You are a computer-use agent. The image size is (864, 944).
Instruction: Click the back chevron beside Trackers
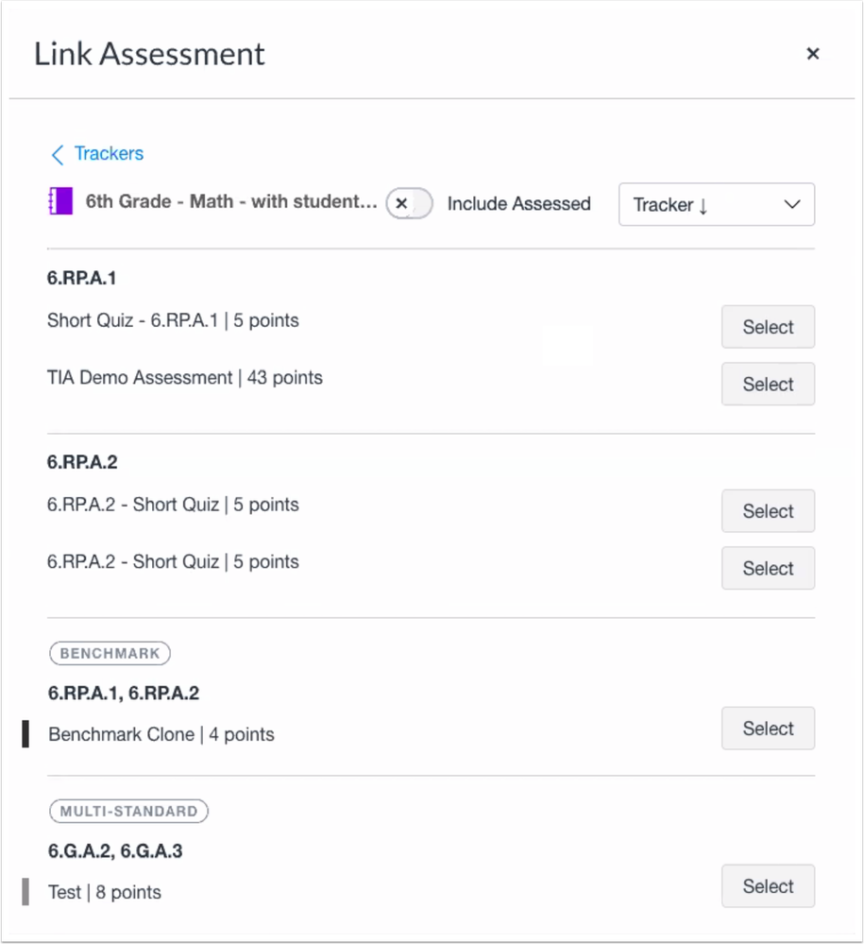(x=57, y=154)
